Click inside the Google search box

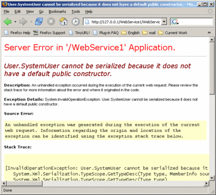pos(196,22)
